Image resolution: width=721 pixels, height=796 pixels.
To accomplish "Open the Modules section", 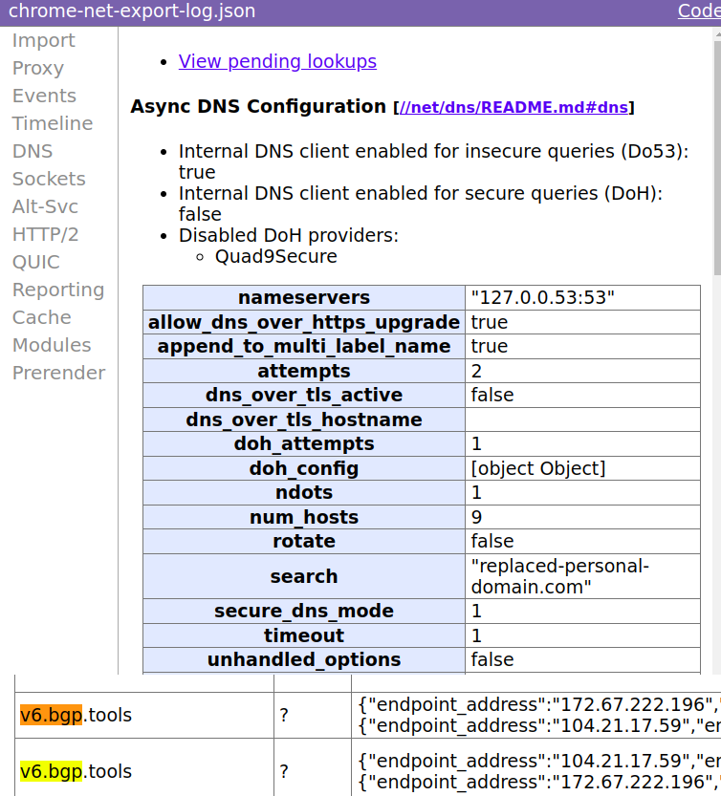I will tap(52, 345).
